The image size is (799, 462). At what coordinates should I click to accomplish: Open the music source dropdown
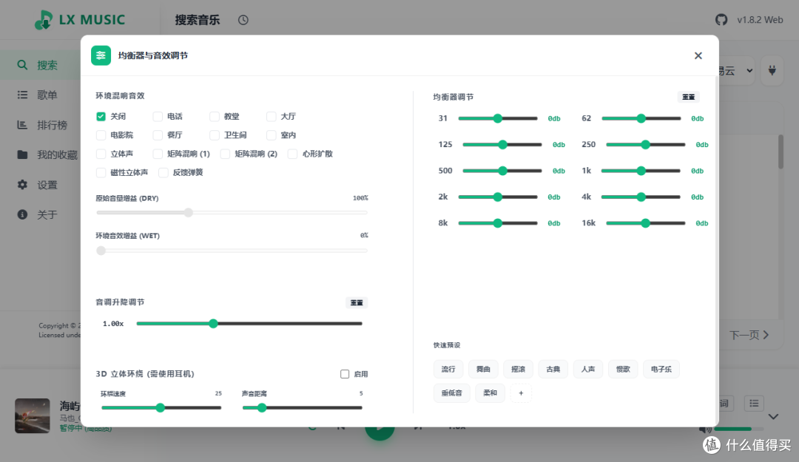(737, 71)
